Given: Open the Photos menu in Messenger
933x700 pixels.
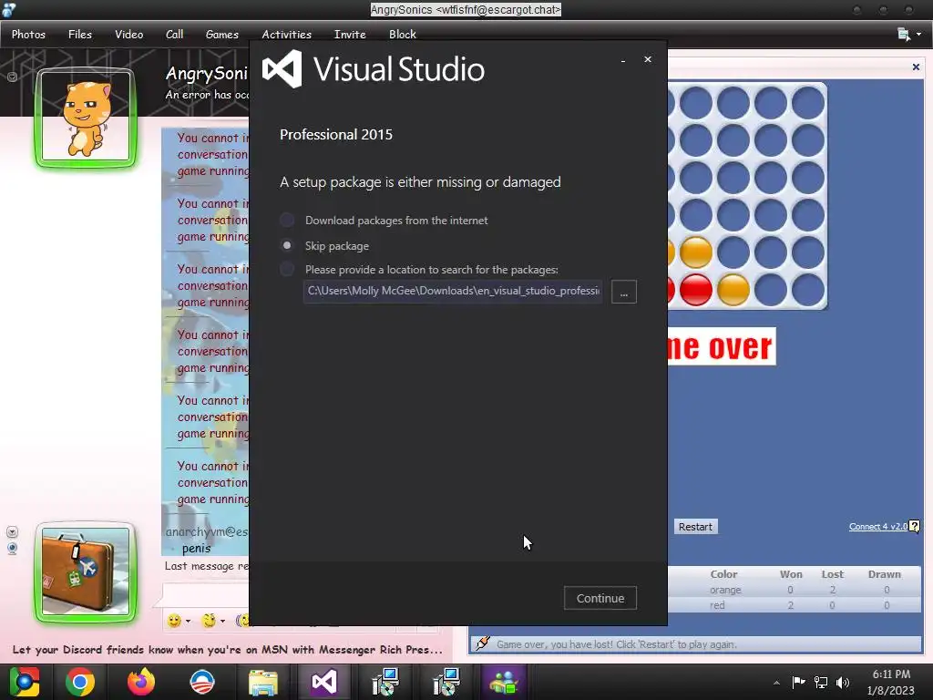Looking at the screenshot, I should (28, 35).
